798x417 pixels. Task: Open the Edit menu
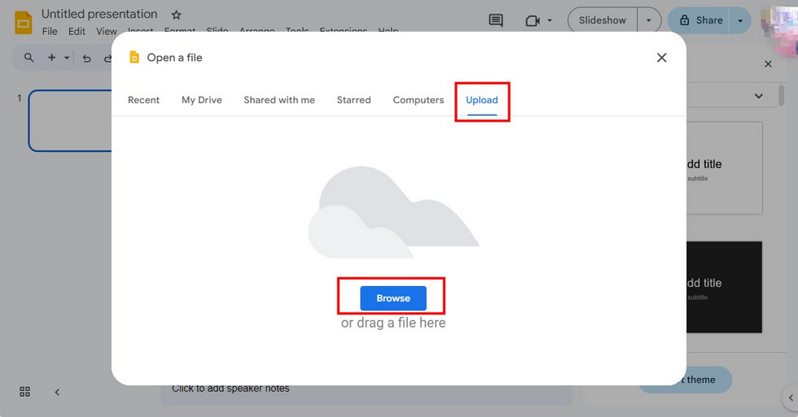click(x=77, y=31)
